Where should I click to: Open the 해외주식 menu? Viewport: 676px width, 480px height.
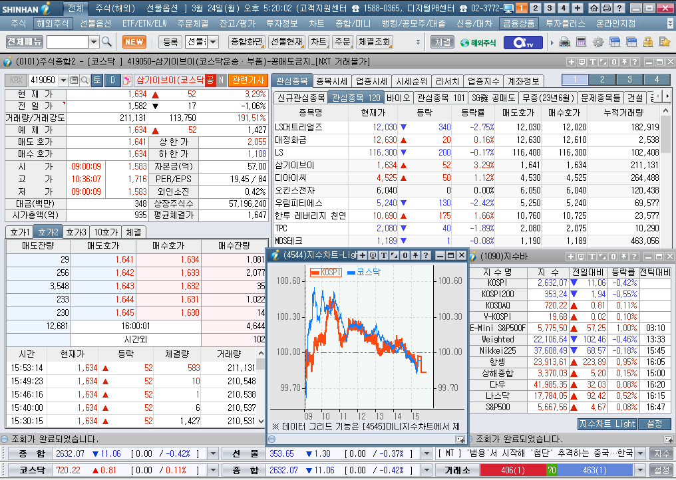click(53, 24)
